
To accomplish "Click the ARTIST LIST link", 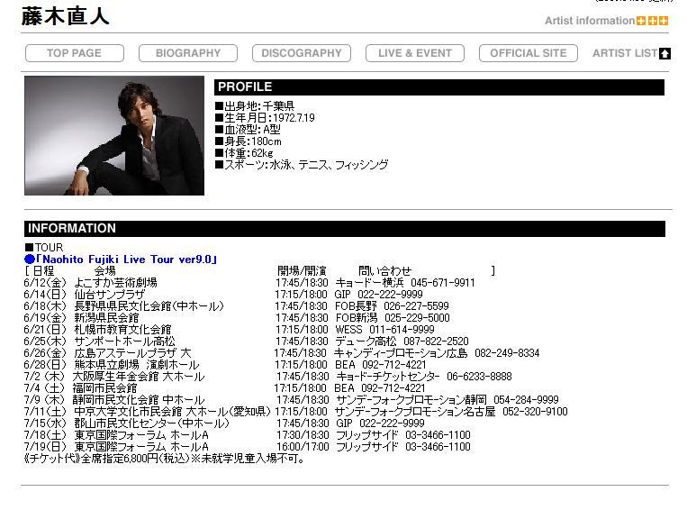I will click(x=625, y=53).
